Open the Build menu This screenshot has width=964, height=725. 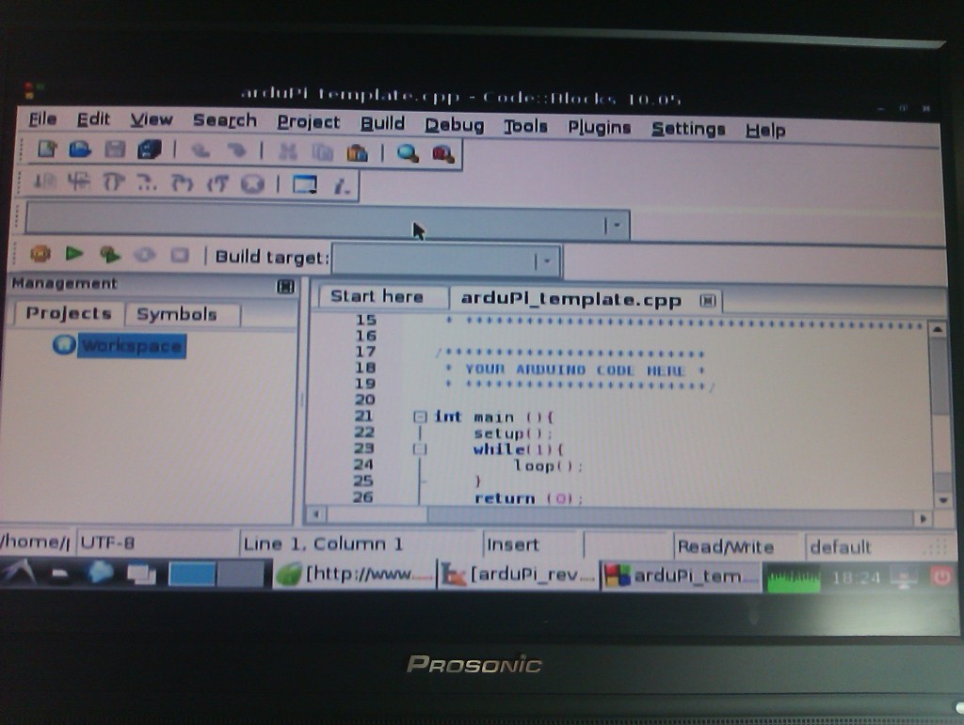382,123
